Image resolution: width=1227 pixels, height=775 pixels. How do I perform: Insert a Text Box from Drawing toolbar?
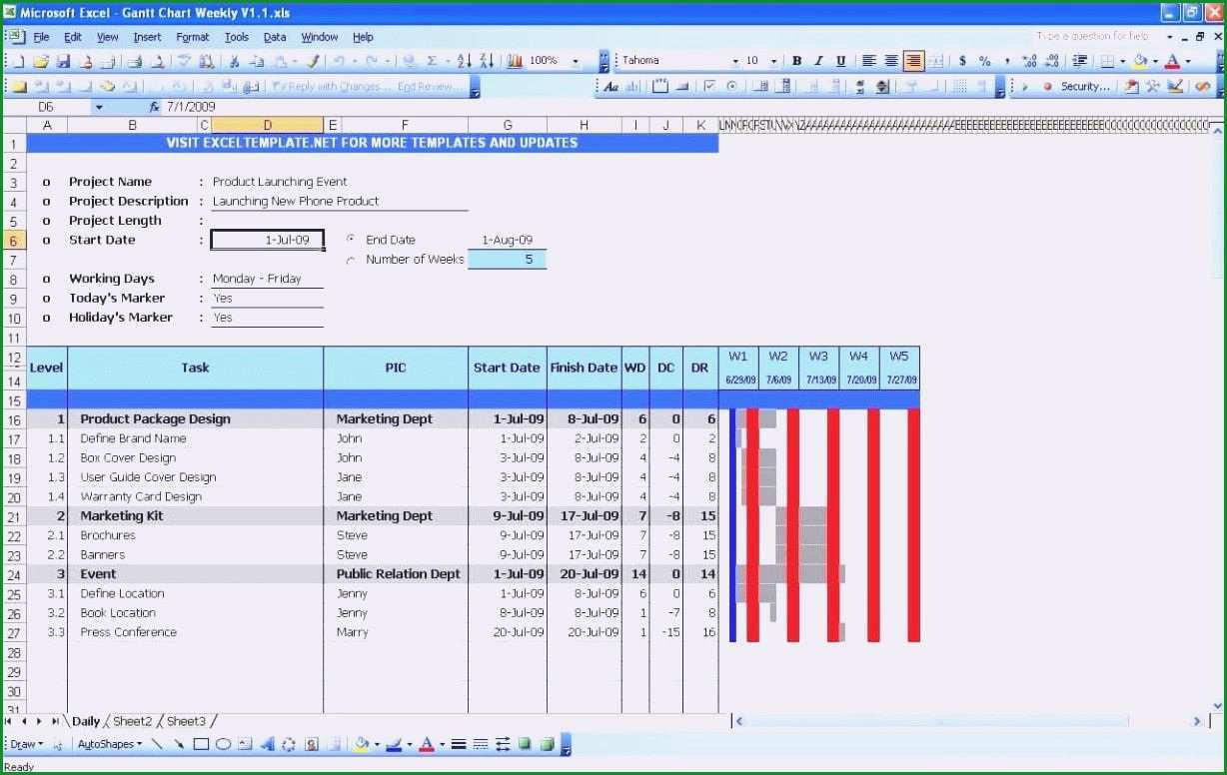[245, 744]
